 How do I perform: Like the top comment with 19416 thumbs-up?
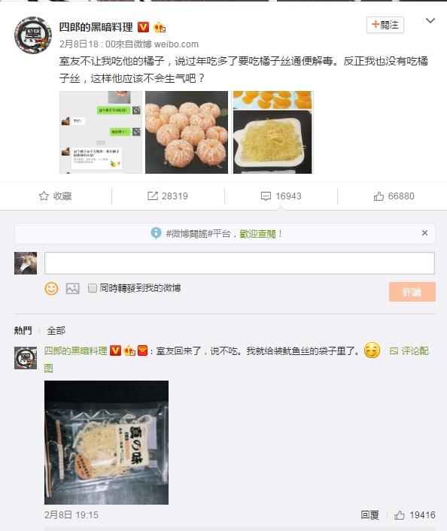400,515
